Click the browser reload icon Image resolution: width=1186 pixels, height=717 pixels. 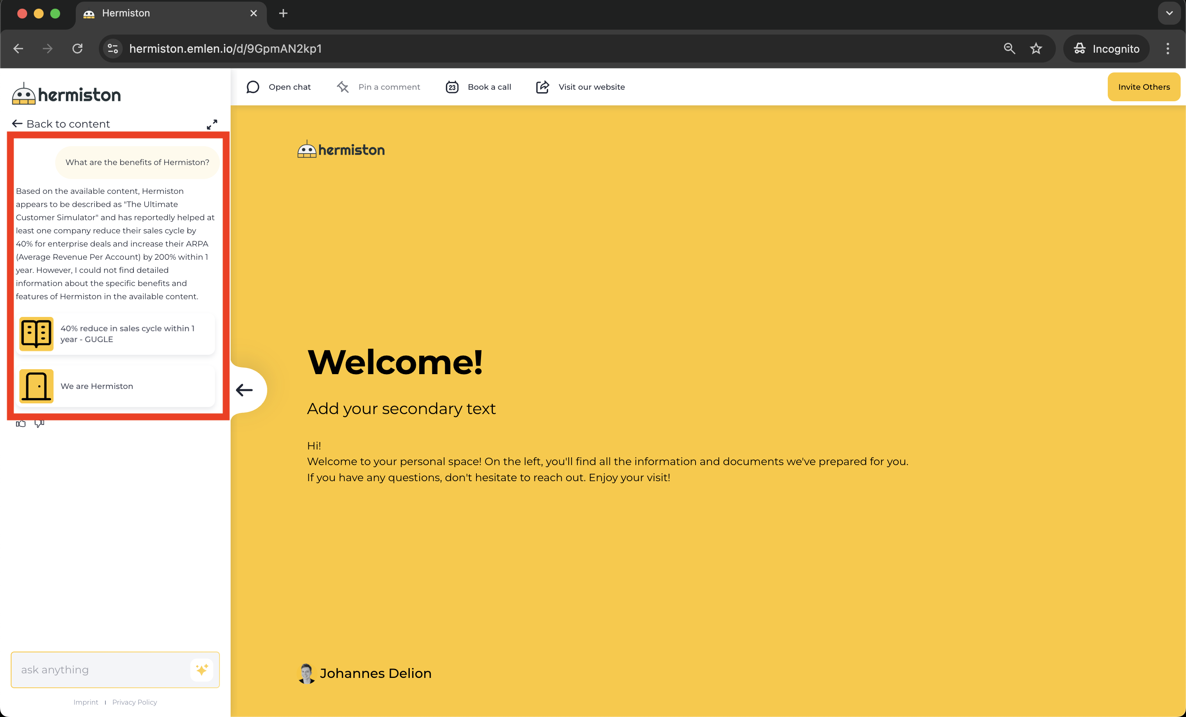click(x=77, y=49)
